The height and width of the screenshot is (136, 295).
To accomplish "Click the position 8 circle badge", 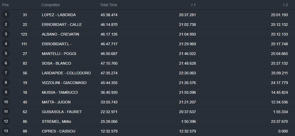I will coord(6,82).
